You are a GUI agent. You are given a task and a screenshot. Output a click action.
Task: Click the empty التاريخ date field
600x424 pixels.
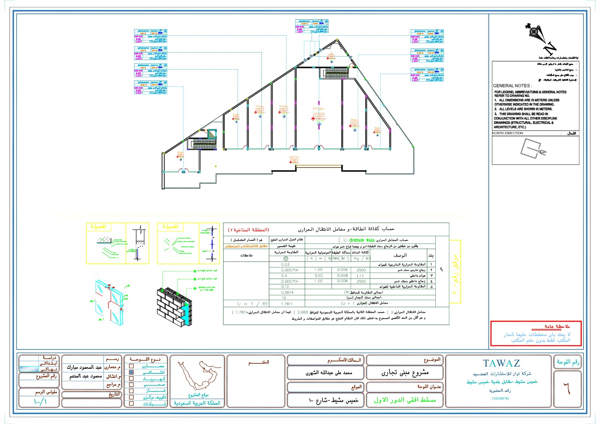pos(91,403)
